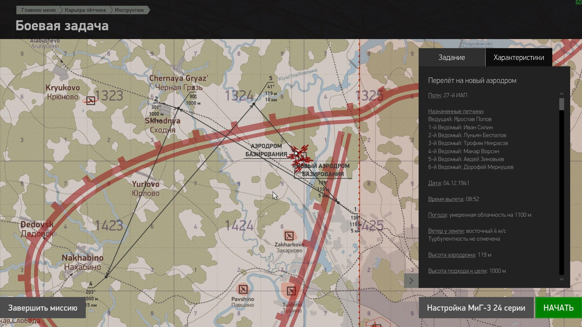This screenshot has width=582, height=327.
Task: Click the Tushino airfield icon
Action: (291, 291)
